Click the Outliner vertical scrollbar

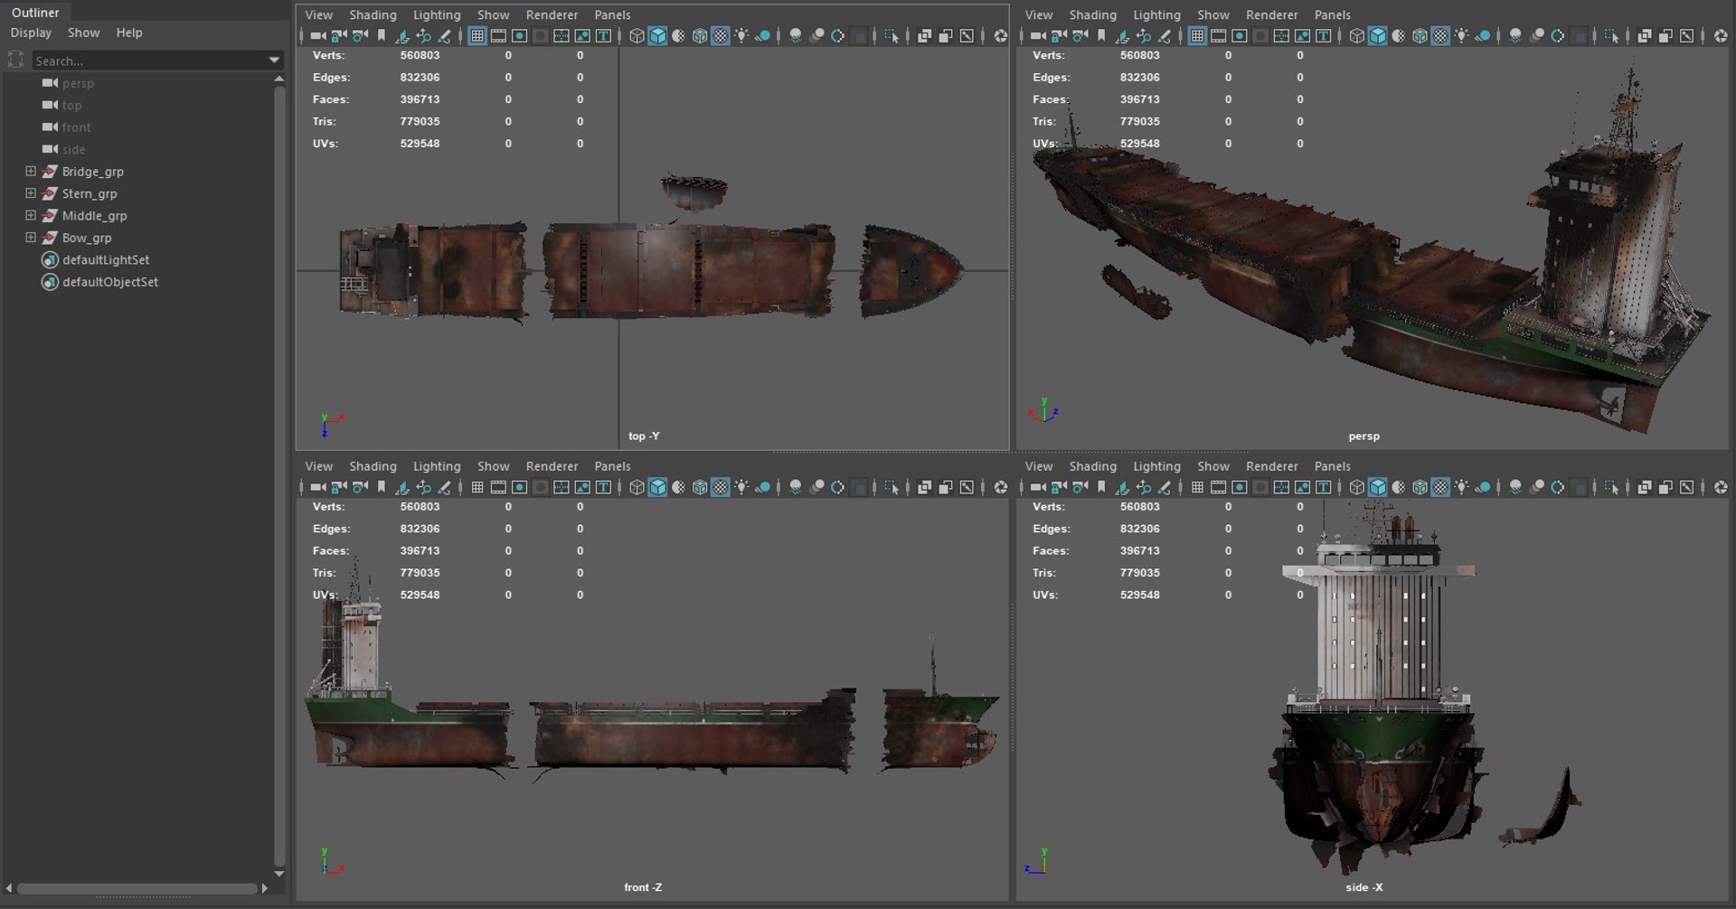(279, 474)
